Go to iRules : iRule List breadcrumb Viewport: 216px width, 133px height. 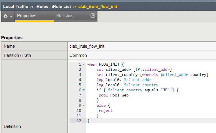click(x=53, y=7)
